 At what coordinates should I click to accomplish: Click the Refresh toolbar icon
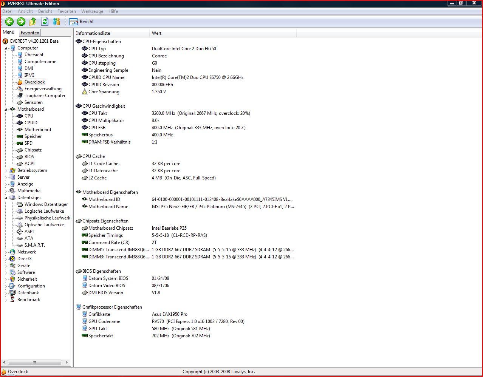45,22
